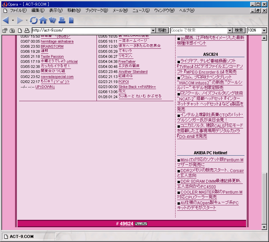Open the ウィンドウ(W) menu
This screenshot has width=269, height=242.
[164, 10]
